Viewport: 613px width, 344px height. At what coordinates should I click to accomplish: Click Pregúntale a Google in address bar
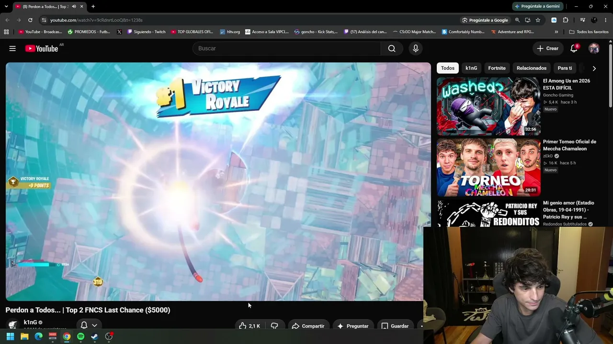(485, 20)
